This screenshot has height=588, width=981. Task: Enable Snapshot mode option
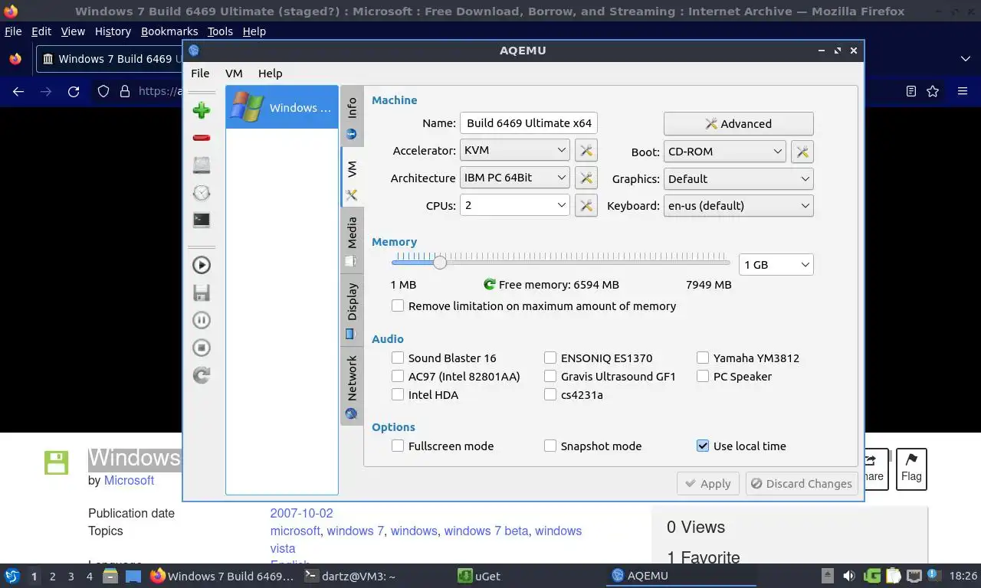coord(550,446)
